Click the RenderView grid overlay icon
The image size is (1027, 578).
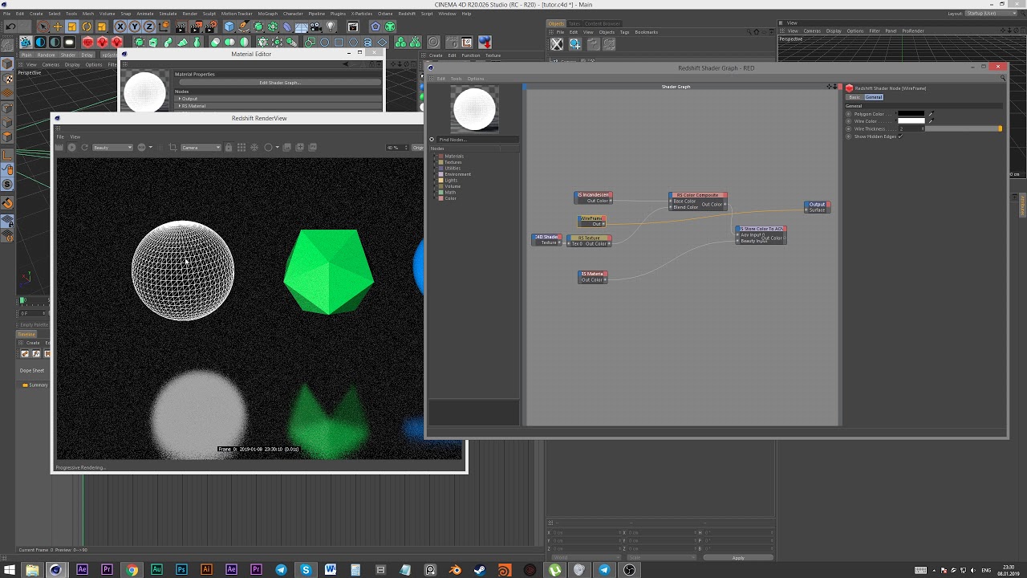coord(242,148)
